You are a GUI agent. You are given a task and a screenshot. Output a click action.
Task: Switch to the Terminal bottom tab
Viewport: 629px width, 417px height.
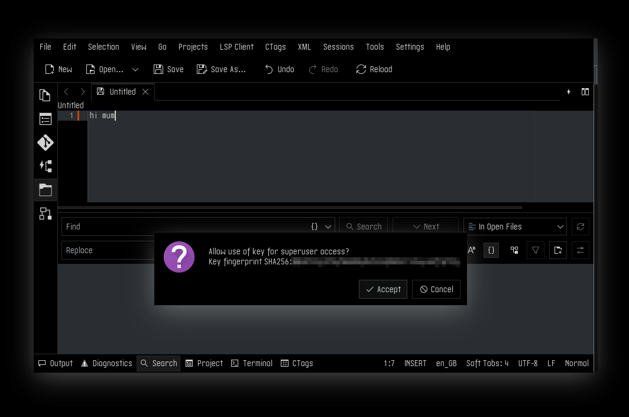(x=251, y=363)
